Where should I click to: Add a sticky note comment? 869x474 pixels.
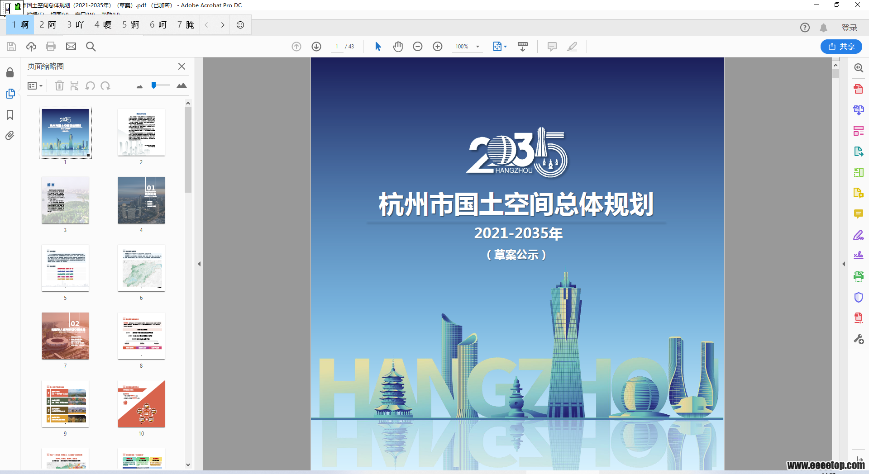[552, 47]
